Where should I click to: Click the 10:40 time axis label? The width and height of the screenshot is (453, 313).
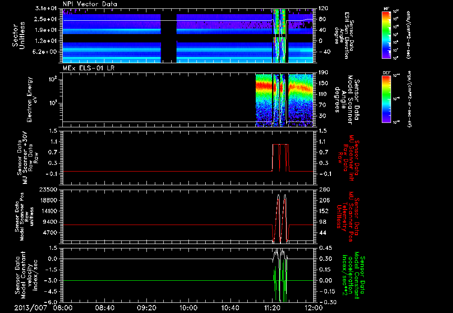[230, 307]
